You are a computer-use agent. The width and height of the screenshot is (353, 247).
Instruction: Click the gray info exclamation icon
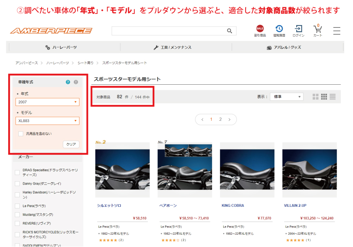click(76, 82)
